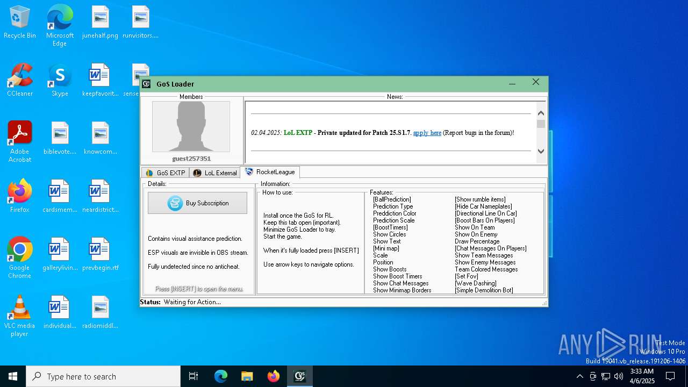Image resolution: width=688 pixels, height=387 pixels.
Task: Switch to the LoL External tab
Action: click(214, 173)
